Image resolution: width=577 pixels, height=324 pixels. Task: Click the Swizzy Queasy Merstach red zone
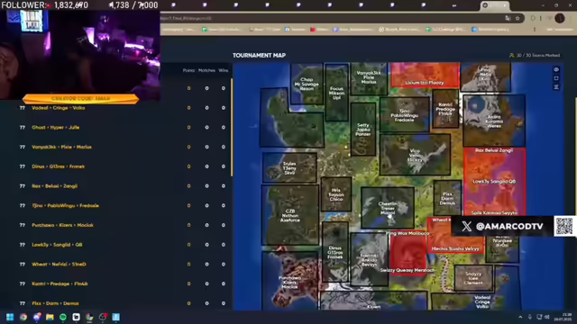point(408,254)
